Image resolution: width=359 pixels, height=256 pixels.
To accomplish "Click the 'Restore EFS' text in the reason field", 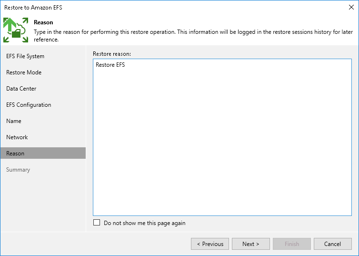I will (110, 65).
